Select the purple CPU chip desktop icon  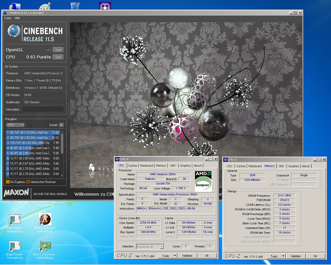point(105,6)
